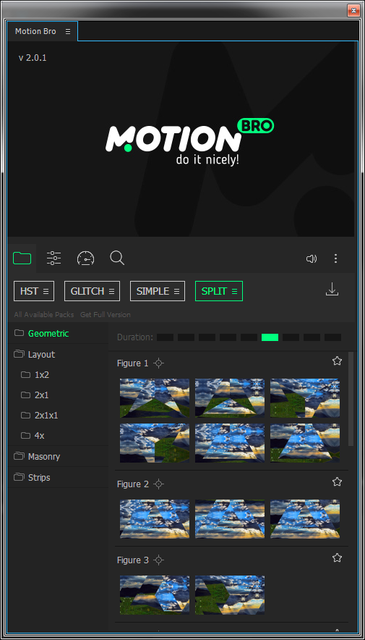Select the first Duration segment
365x640 pixels.
point(165,337)
